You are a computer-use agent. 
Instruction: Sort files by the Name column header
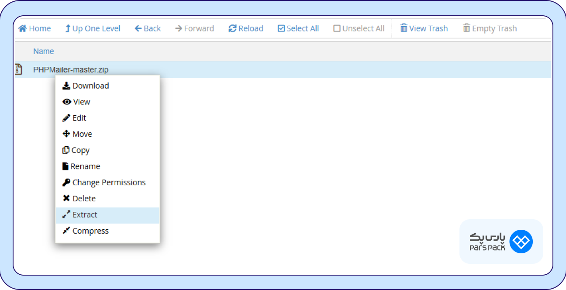[x=44, y=52]
